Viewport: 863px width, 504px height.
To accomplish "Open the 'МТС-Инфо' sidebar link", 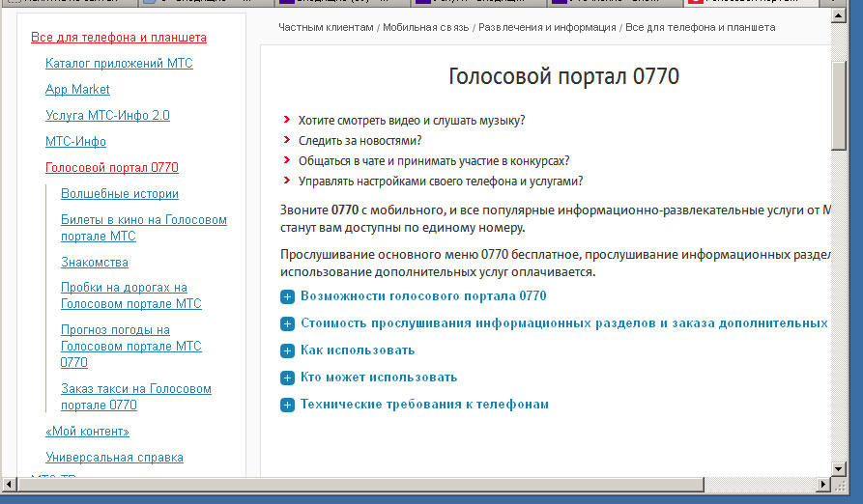I will point(75,141).
